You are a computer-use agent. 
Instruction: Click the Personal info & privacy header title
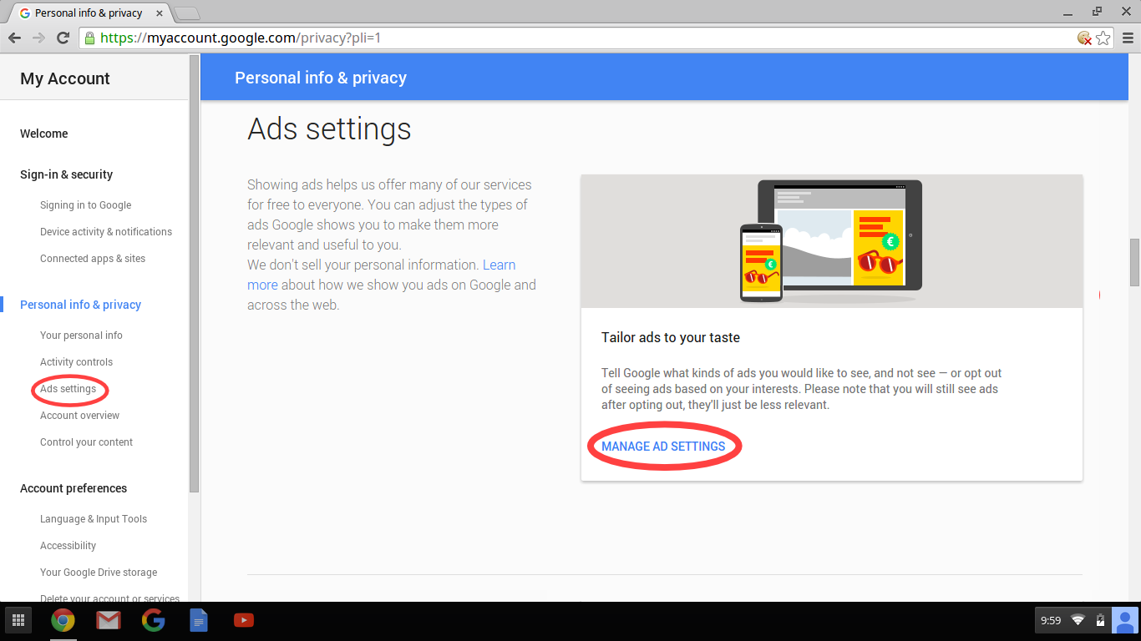point(321,78)
